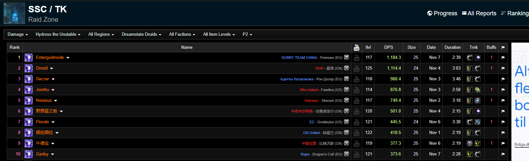The image size is (529, 161).
Task: Sort table by DPS column header
Action: tap(389, 47)
